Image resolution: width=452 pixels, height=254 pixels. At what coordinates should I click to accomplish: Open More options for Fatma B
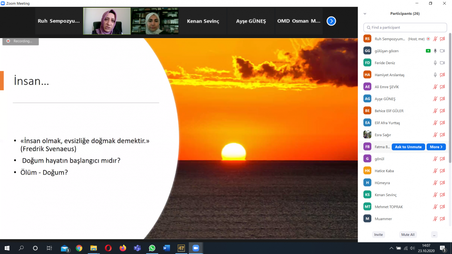(436, 147)
